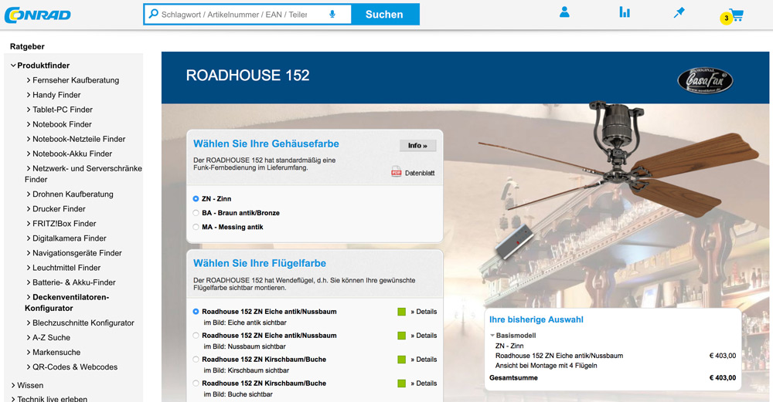
Task: Open Blechzuschnitte Konfigurator
Action: click(83, 323)
